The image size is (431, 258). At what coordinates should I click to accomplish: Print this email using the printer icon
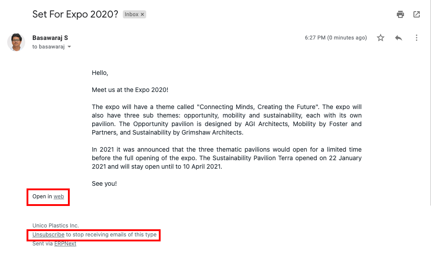(400, 14)
